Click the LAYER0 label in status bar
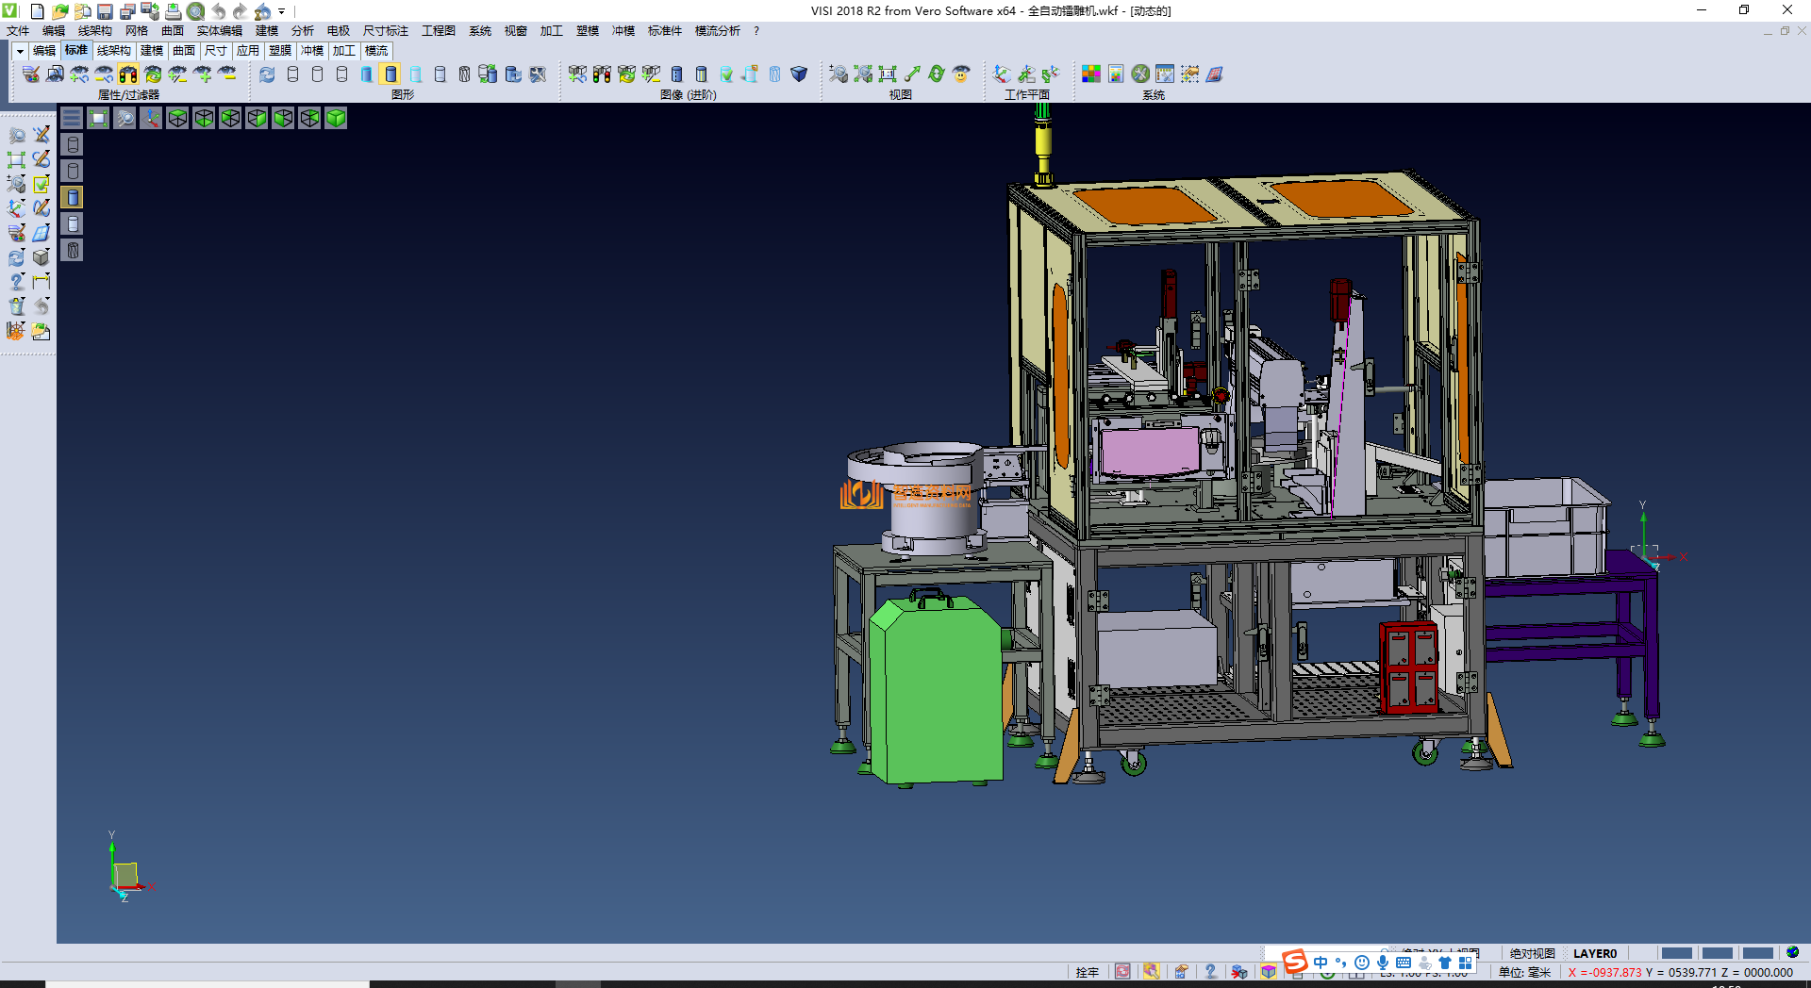 coord(1594,953)
